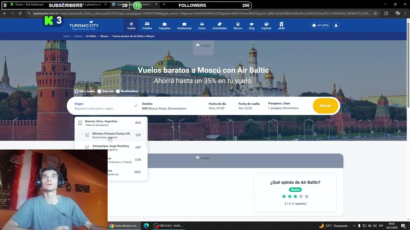
Task: Open Microsoft Edge from taskbar
Action: click(146, 226)
